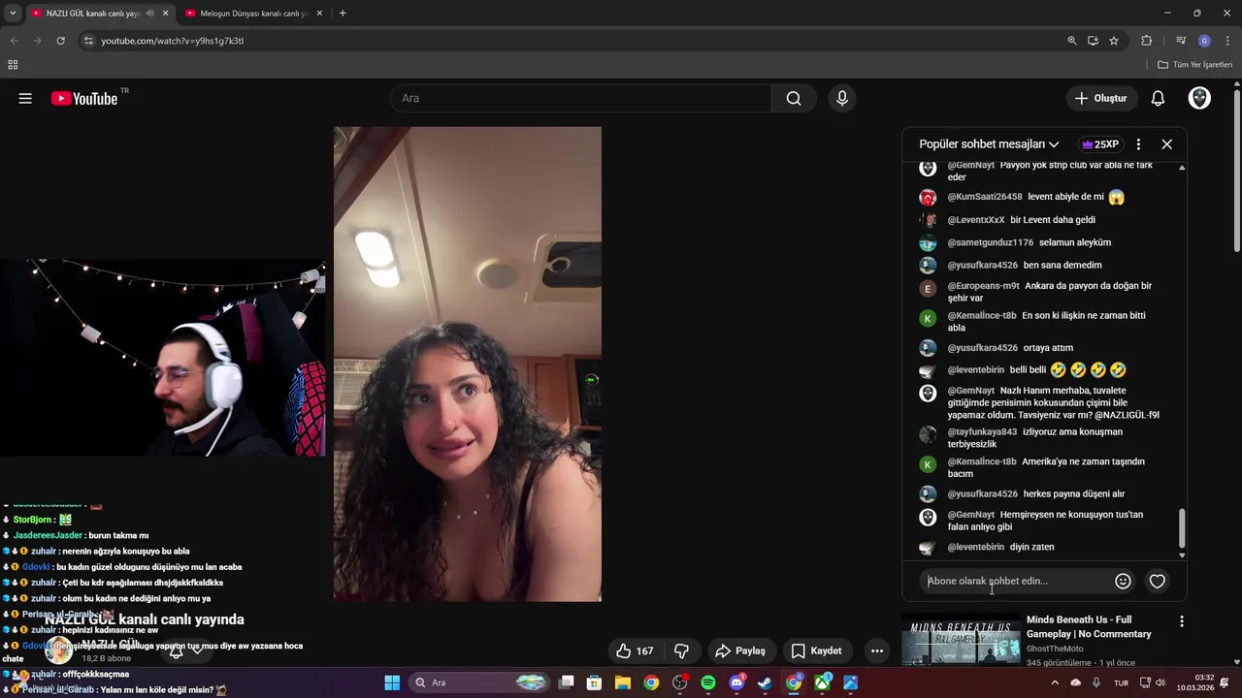
Task: Send a heart reaction in chat
Action: 1158,582
